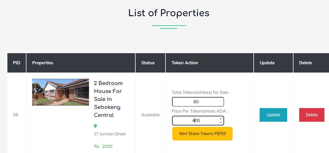Select the Status column header
The image size is (329, 153).
148,63
